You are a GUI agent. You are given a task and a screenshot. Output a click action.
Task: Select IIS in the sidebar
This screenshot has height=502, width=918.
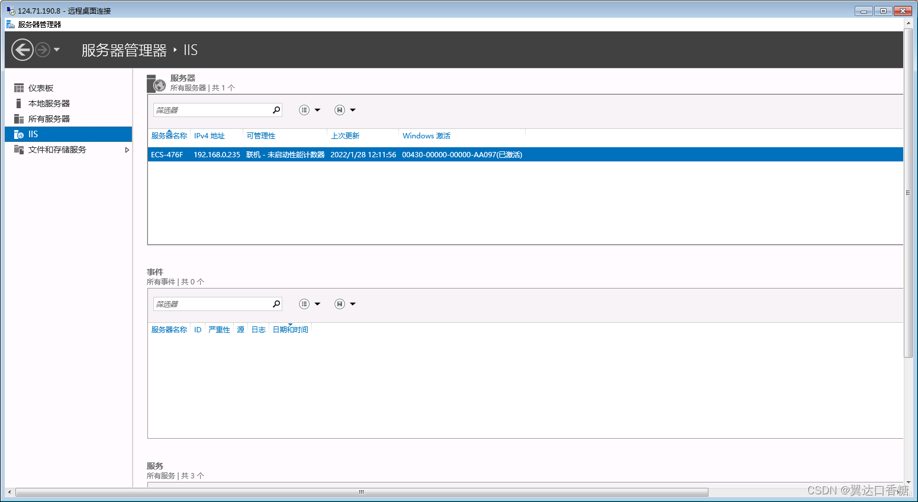68,134
